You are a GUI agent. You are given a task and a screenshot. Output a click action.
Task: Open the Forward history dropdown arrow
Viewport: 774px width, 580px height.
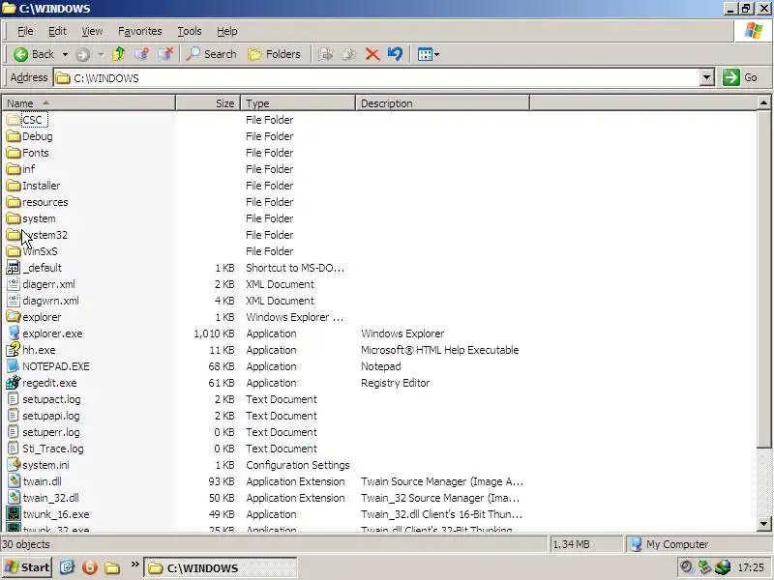coord(101,54)
